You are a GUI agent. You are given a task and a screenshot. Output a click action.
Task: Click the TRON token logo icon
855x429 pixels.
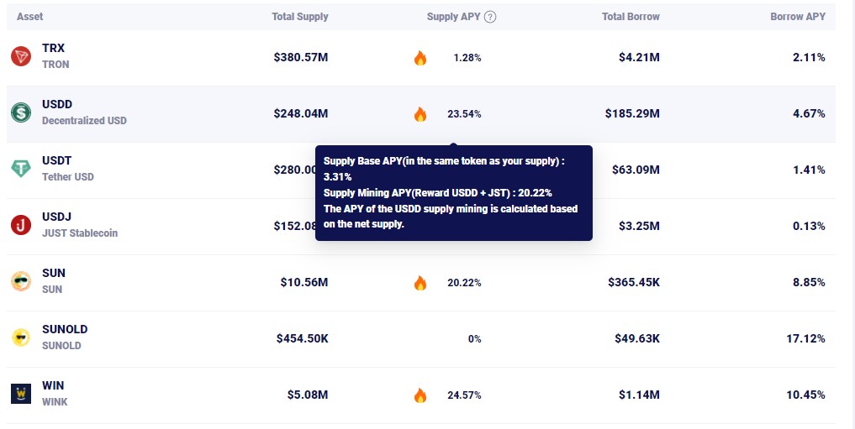(21, 56)
